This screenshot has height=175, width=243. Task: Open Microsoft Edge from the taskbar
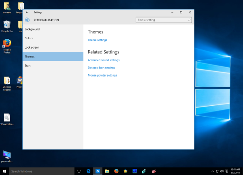pyautogui.click(x=88, y=171)
